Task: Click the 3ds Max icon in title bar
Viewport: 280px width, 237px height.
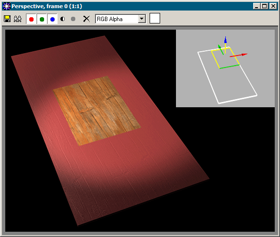Action: [6, 6]
